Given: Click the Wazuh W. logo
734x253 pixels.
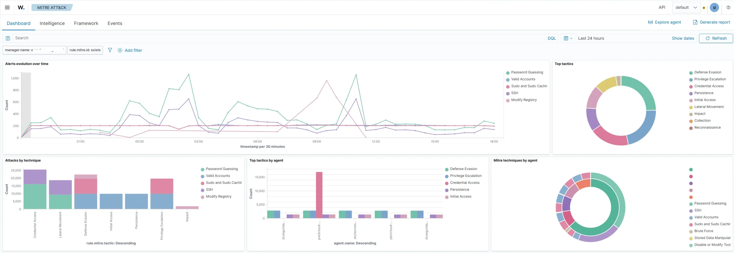Looking at the screenshot, I should click(21, 7).
